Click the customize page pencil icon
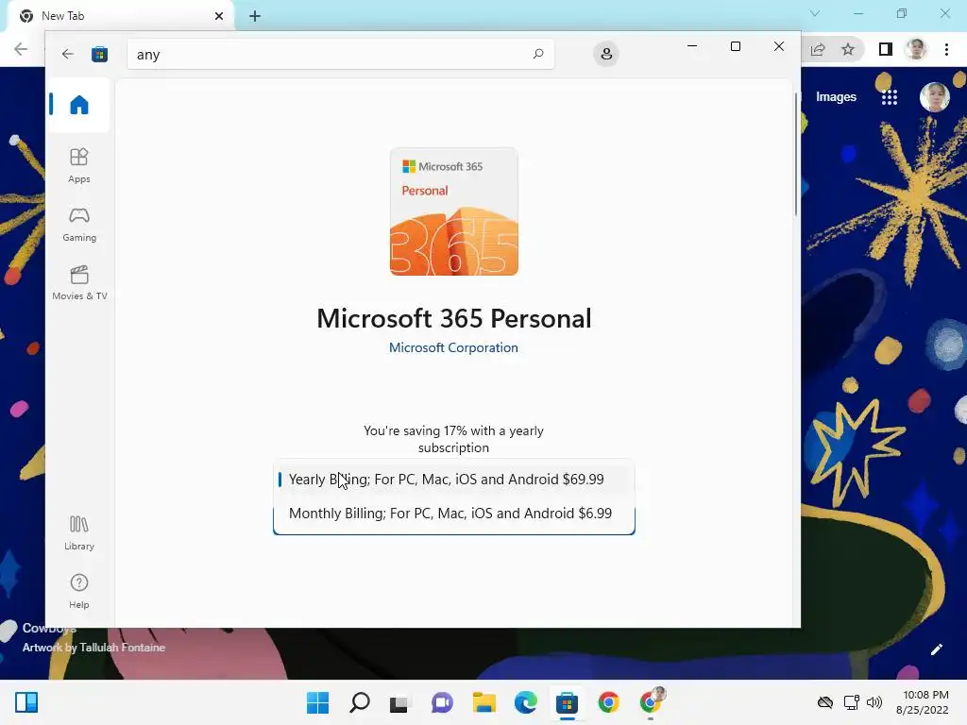The height and width of the screenshot is (725, 967). point(936,649)
